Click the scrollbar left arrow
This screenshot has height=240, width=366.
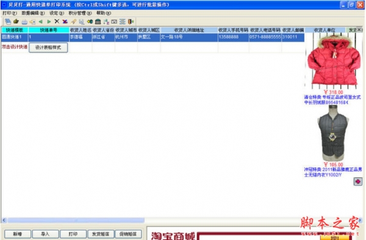tap(4, 220)
